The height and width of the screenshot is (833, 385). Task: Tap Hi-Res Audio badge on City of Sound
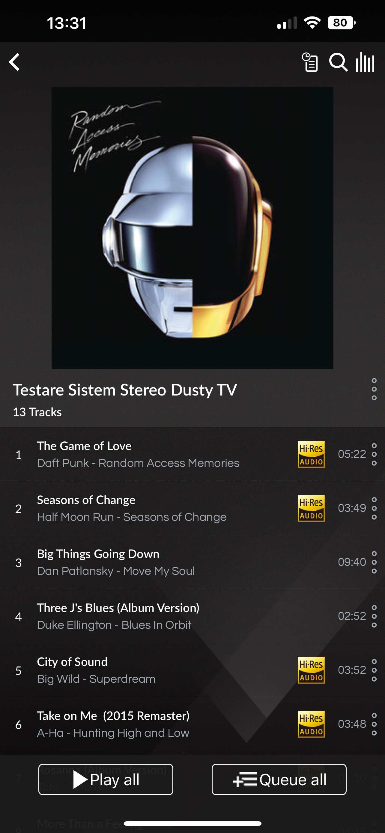(311, 670)
